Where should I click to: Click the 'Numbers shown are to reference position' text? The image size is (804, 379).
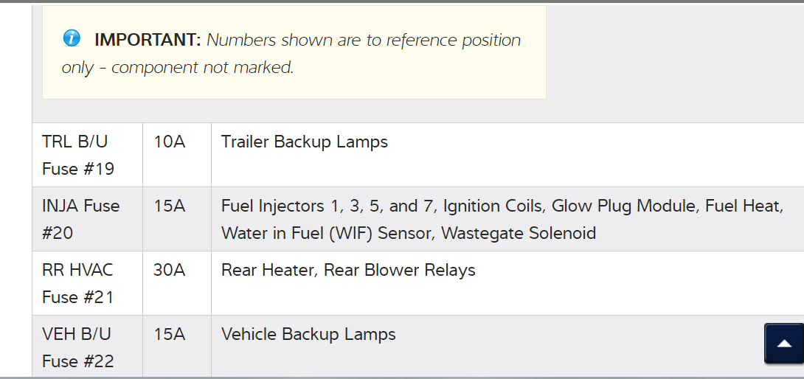coord(364,41)
